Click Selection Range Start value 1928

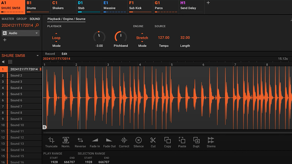click(x=88, y=162)
